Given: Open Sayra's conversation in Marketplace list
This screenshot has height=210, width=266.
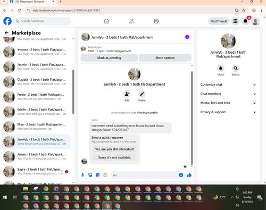Looking at the screenshot, I should click(x=36, y=172).
